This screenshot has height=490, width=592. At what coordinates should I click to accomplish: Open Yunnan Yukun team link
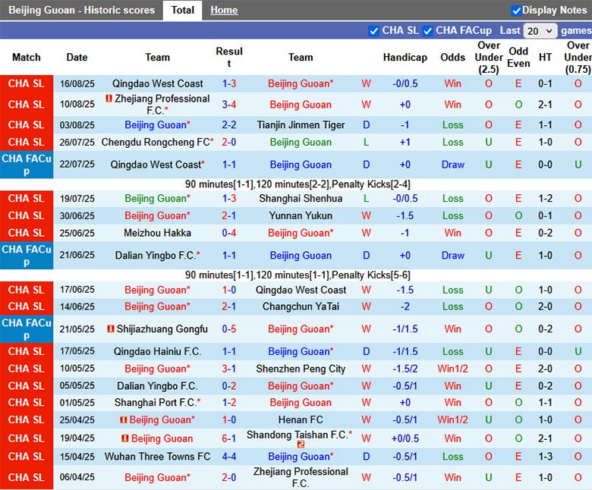click(301, 215)
